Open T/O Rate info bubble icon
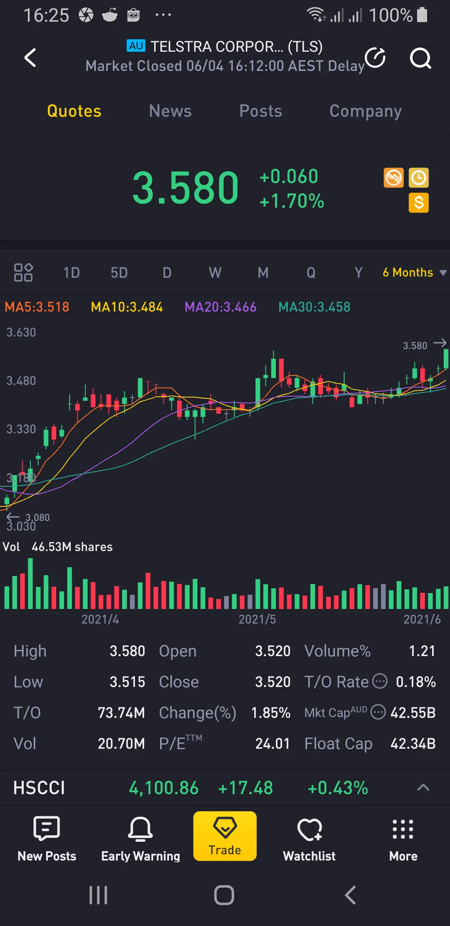This screenshot has width=450, height=926. coord(380,681)
